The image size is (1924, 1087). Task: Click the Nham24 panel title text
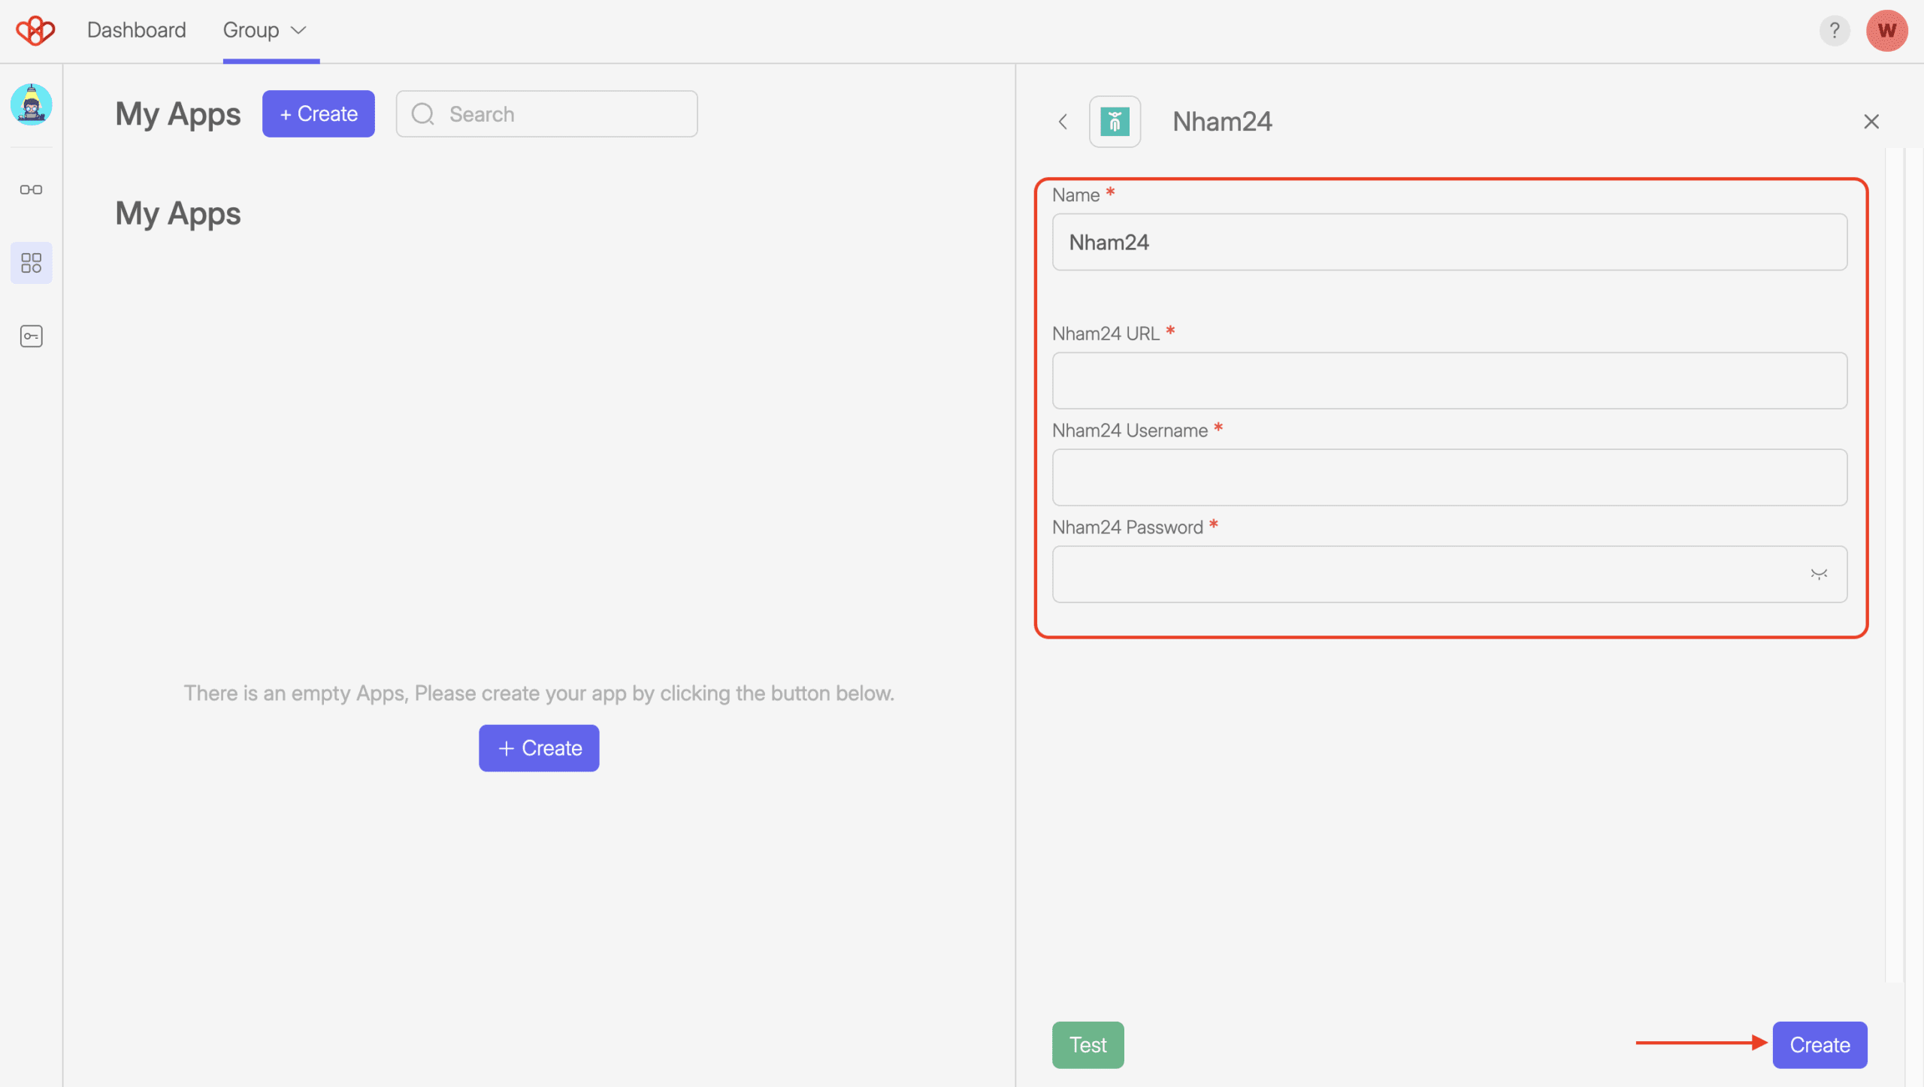click(1222, 122)
